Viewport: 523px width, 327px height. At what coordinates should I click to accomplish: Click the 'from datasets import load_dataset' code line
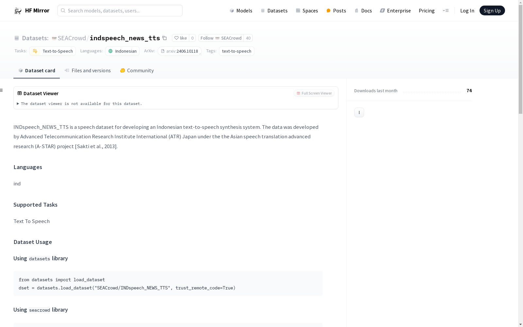(62, 280)
